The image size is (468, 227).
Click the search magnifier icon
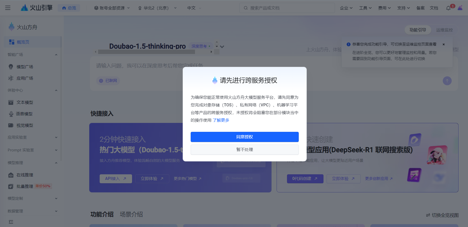click(246, 8)
